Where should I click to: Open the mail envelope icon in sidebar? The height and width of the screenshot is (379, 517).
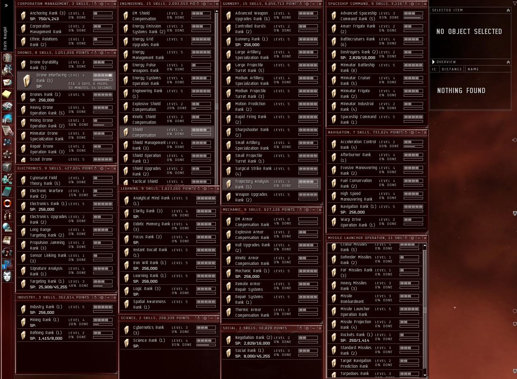click(x=7, y=82)
